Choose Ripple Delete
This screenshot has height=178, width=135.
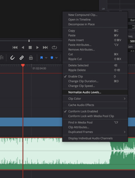(95, 70)
